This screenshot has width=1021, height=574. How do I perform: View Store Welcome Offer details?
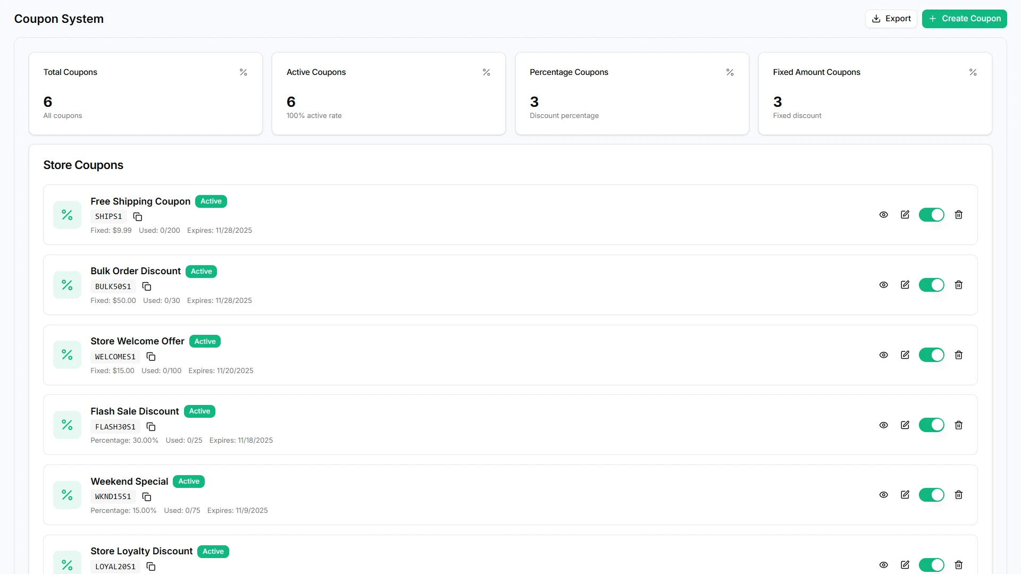884,355
